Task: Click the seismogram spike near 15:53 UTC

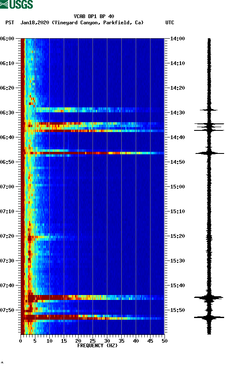Action: click(x=209, y=317)
